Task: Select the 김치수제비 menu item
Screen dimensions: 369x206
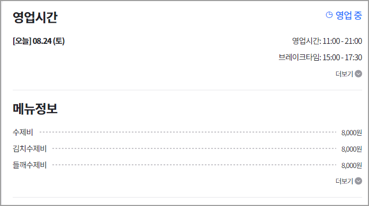Action: click(x=30, y=148)
